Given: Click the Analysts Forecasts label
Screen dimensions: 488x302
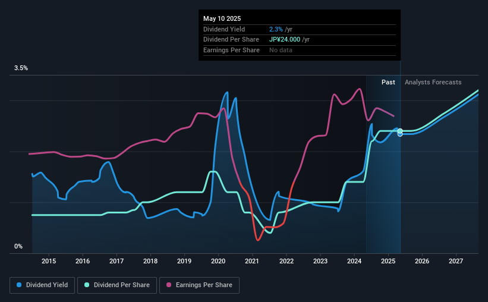Looking at the screenshot, I should (x=433, y=82).
